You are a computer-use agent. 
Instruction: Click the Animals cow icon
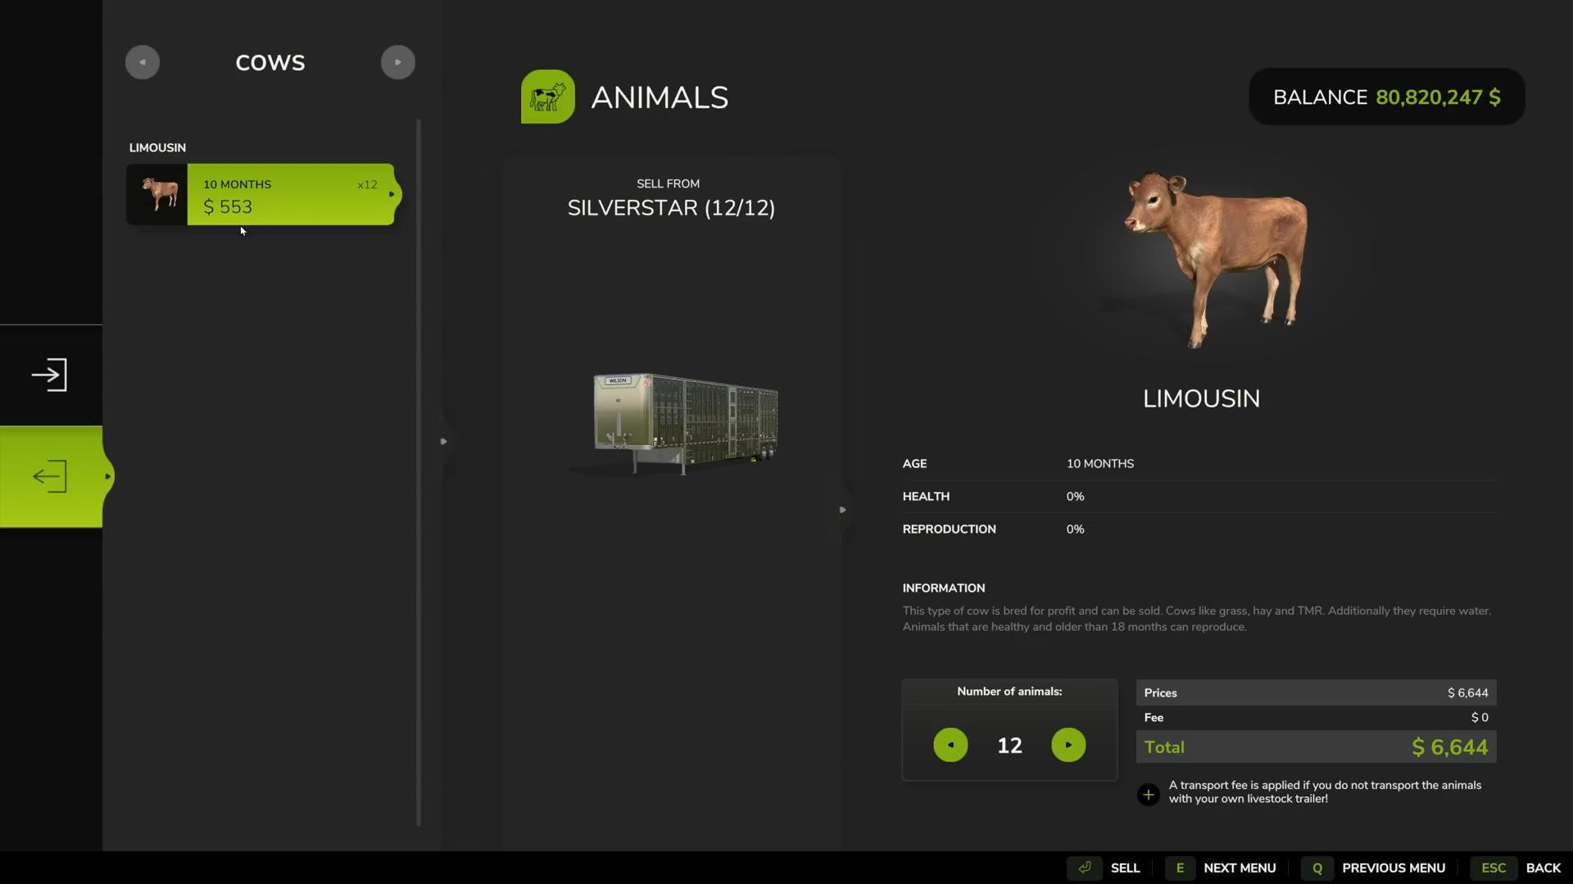tap(548, 97)
